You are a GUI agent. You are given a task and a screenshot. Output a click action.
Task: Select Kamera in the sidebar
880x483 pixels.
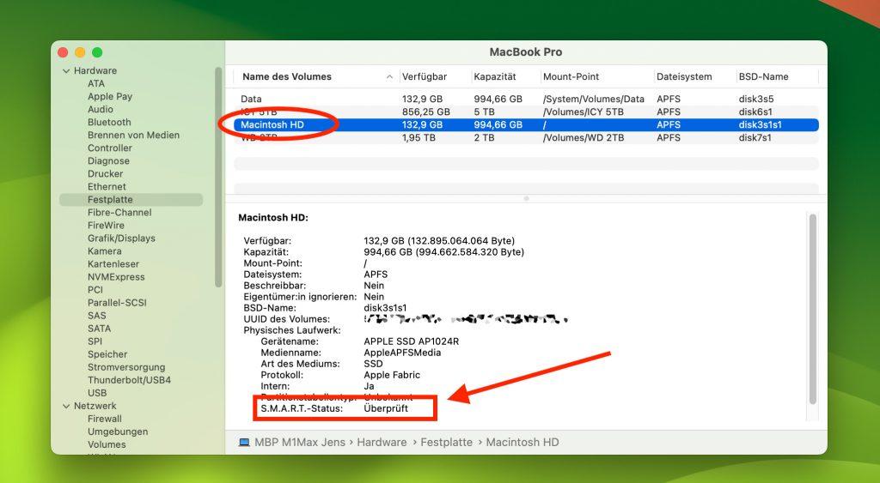click(104, 251)
